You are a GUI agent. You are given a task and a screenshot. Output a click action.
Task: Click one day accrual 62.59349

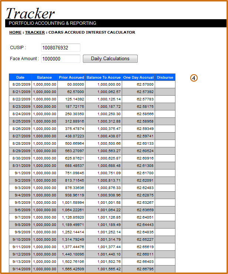coord(138,129)
